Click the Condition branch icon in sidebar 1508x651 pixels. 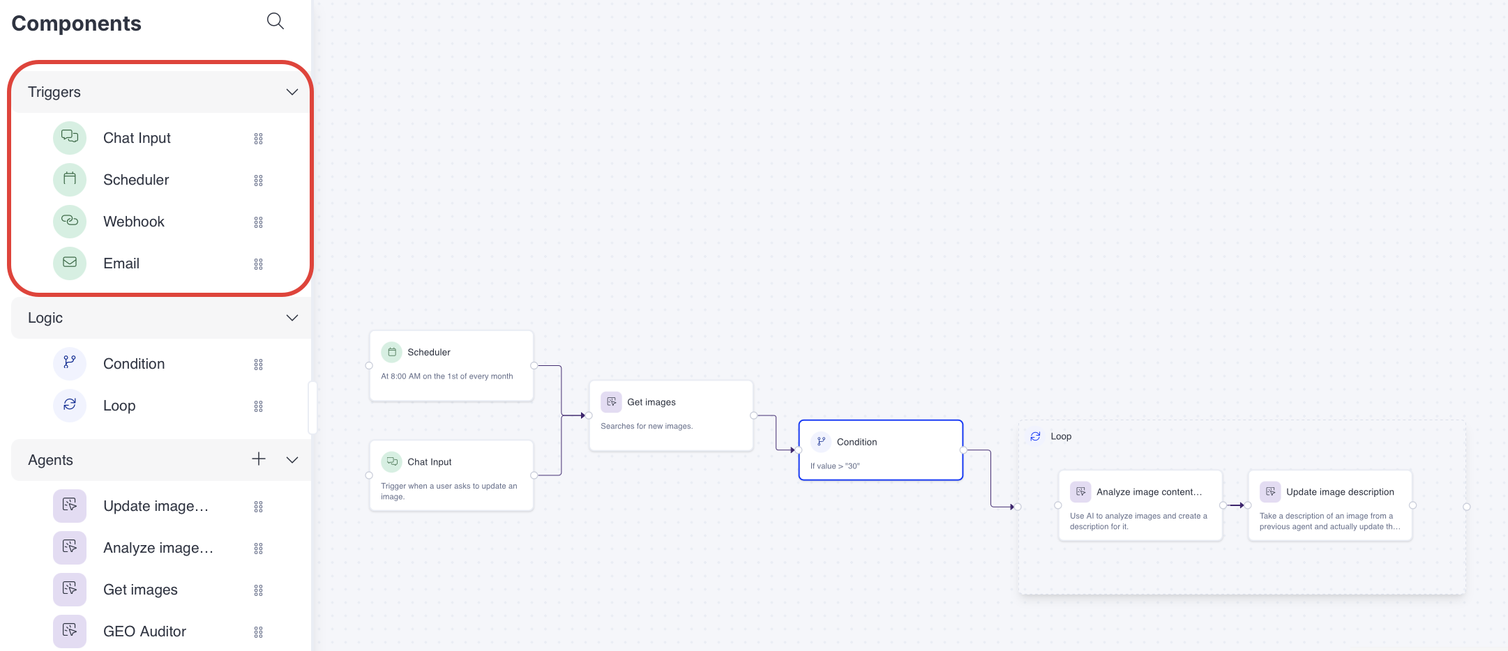pos(70,363)
